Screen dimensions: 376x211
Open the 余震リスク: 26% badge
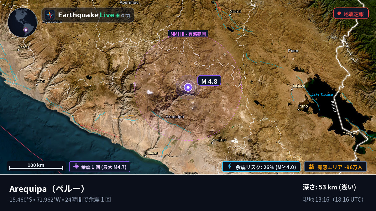tap(261, 167)
